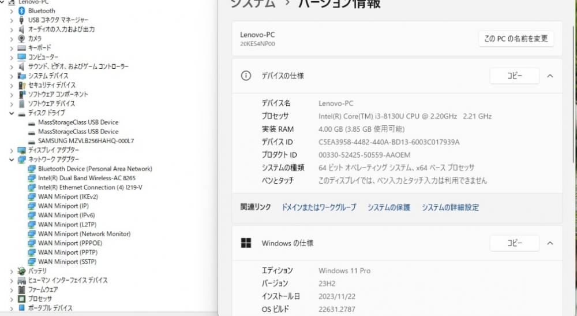Viewport: 577px width, 316px height.
Task: Click the この PC の名前を変更 button
Action: [516, 39]
